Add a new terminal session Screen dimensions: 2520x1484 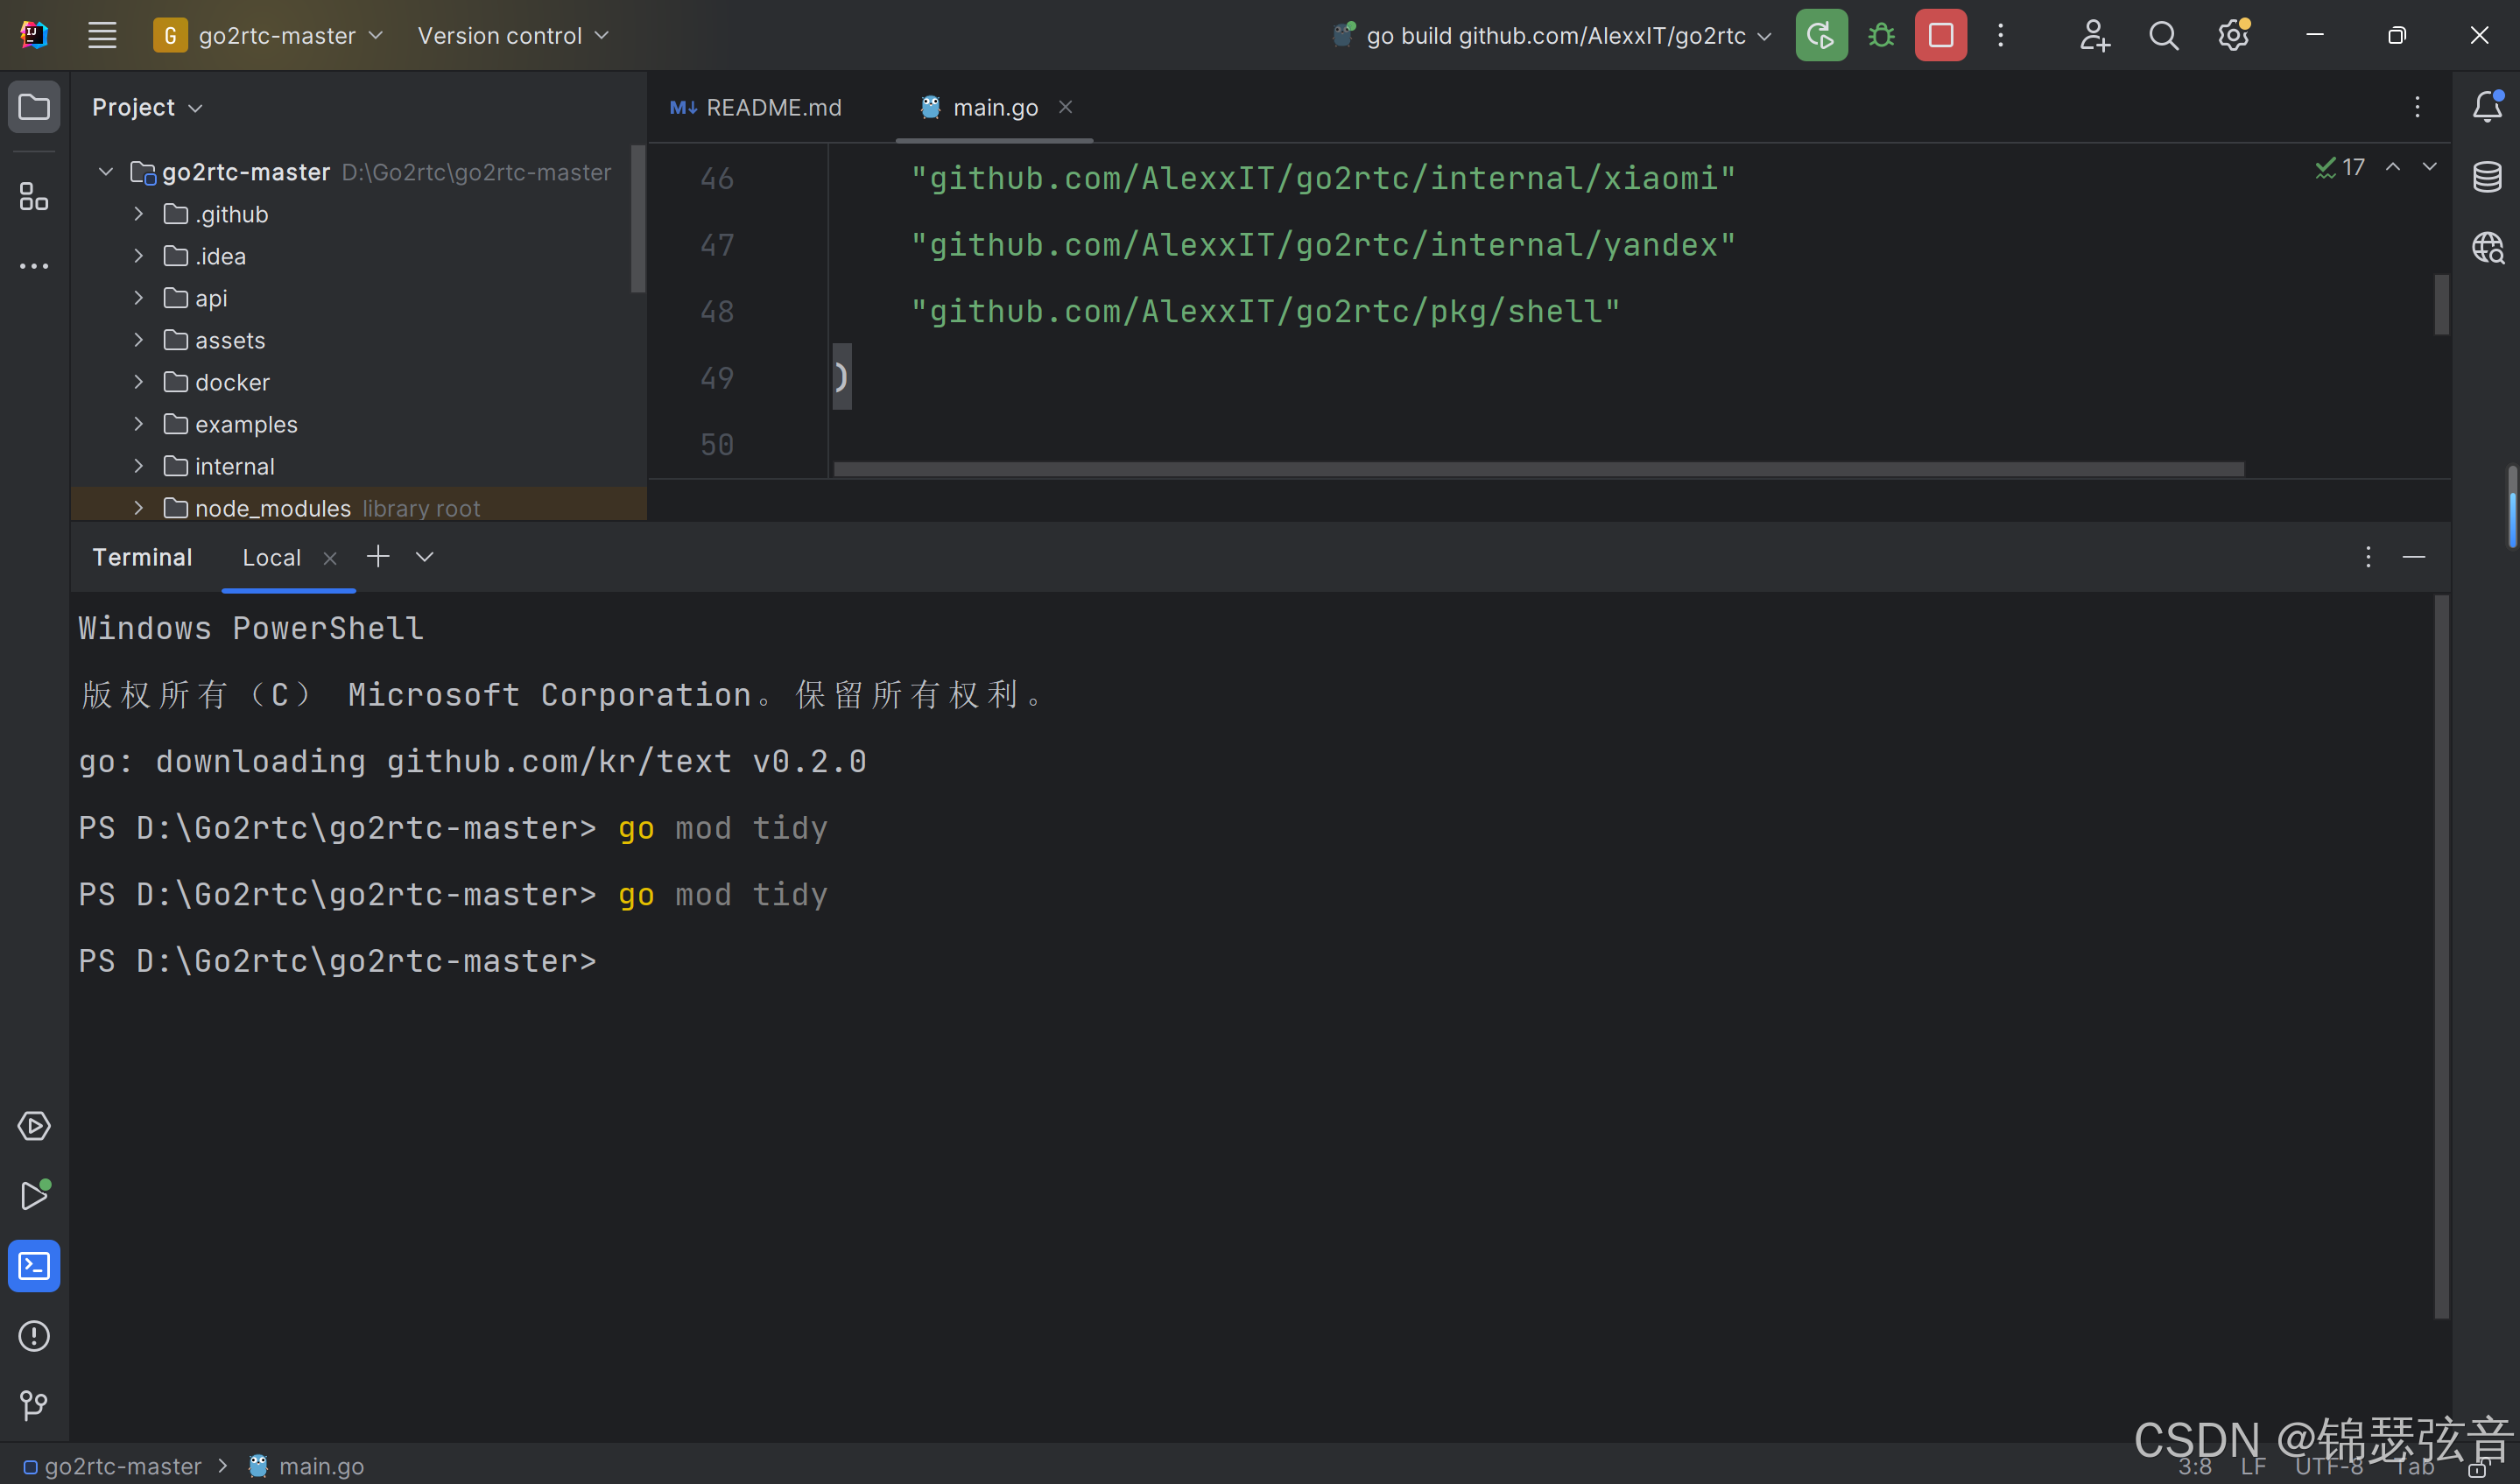pos(377,557)
